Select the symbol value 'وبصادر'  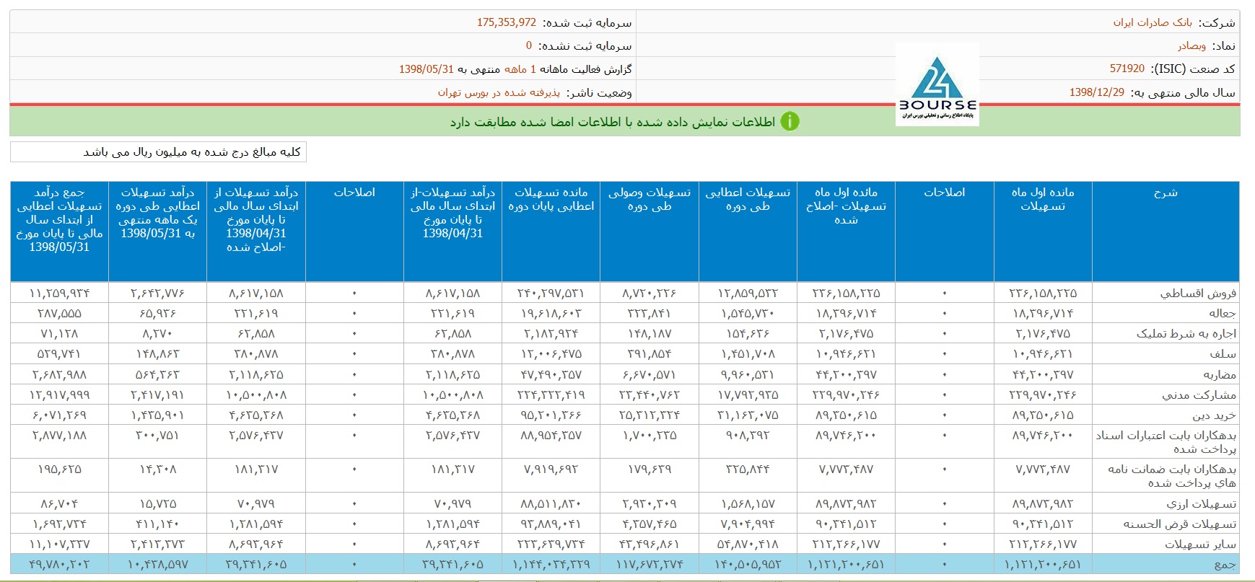tap(1191, 45)
